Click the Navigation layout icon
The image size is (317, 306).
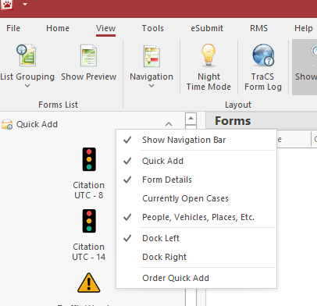[x=151, y=56]
